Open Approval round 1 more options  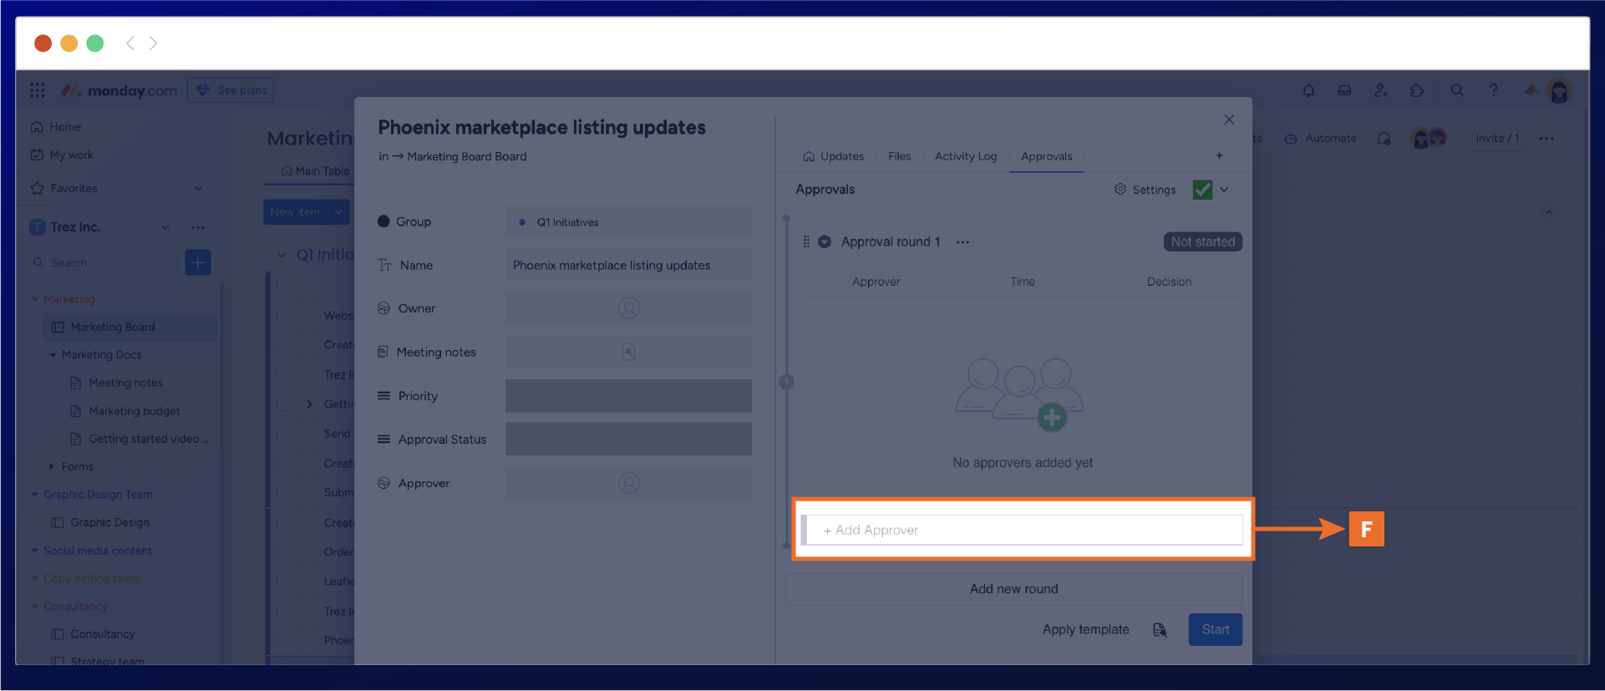[962, 242]
